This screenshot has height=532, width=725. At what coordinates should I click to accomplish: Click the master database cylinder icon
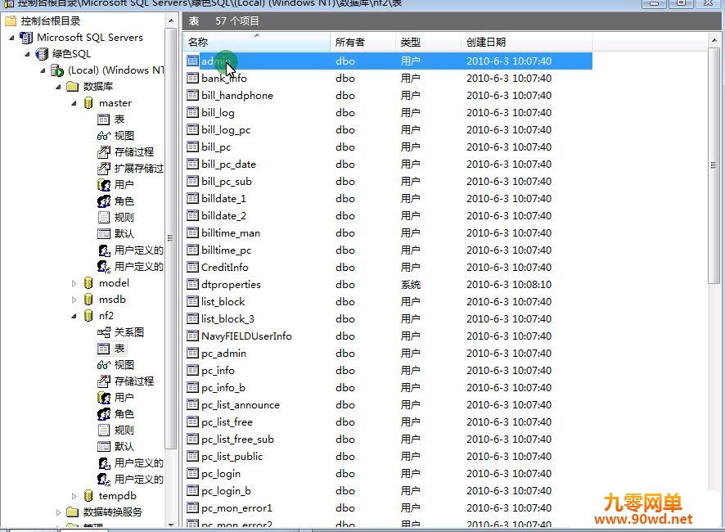coord(88,103)
